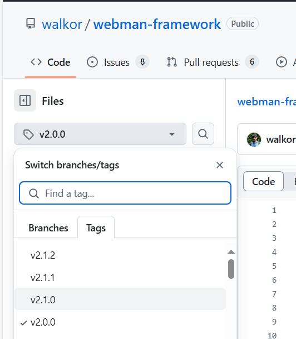Click the Pull requests count badge 6
This screenshot has width=296, height=339.
(x=252, y=62)
